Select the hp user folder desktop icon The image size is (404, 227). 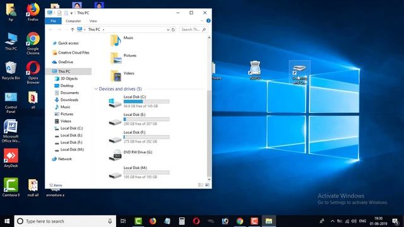pos(11,12)
